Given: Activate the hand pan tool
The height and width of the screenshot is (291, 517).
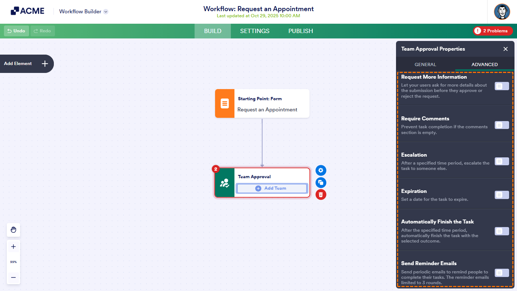Looking at the screenshot, I should click(x=14, y=230).
